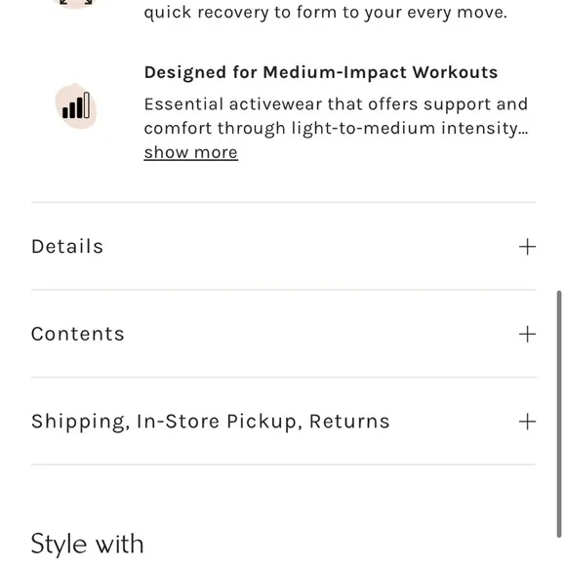Click the trailing ellipsis of the truncated description
The width and height of the screenshot is (566, 566).
523,133
